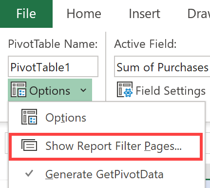210x188 pixels.
Task: Click the Options menu item icon
Action: pos(29,117)
